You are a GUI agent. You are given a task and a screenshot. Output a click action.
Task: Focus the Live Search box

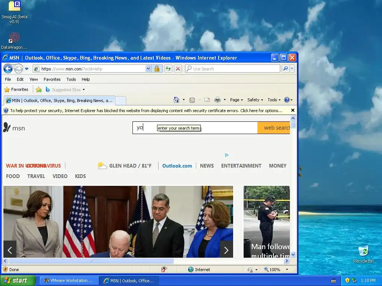232,69
